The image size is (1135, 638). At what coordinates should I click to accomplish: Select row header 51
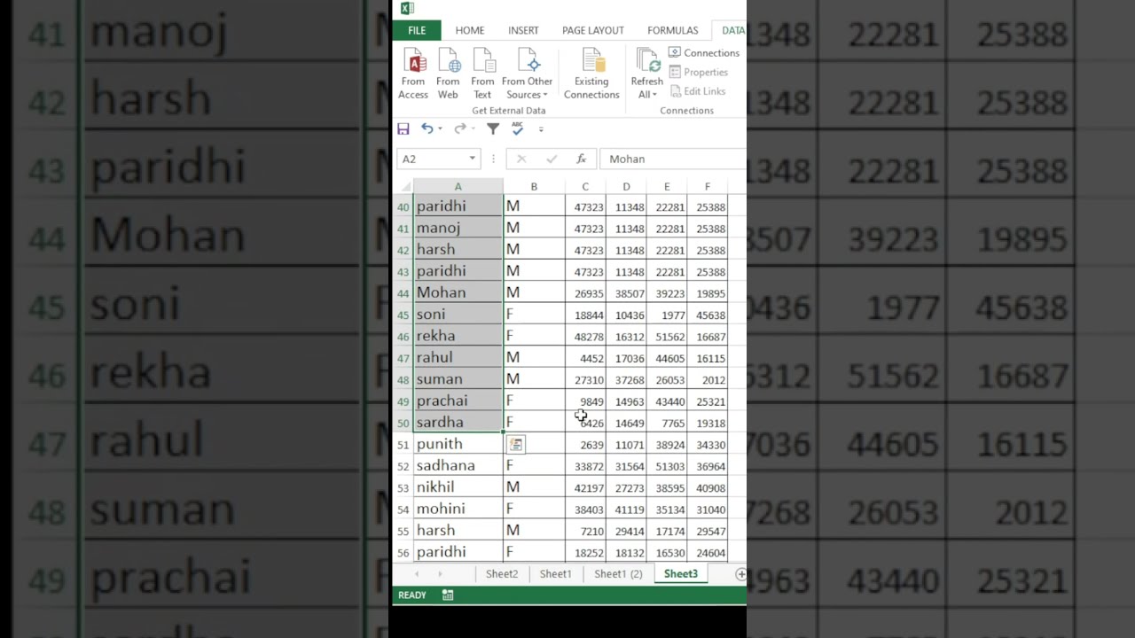[403, 445]
